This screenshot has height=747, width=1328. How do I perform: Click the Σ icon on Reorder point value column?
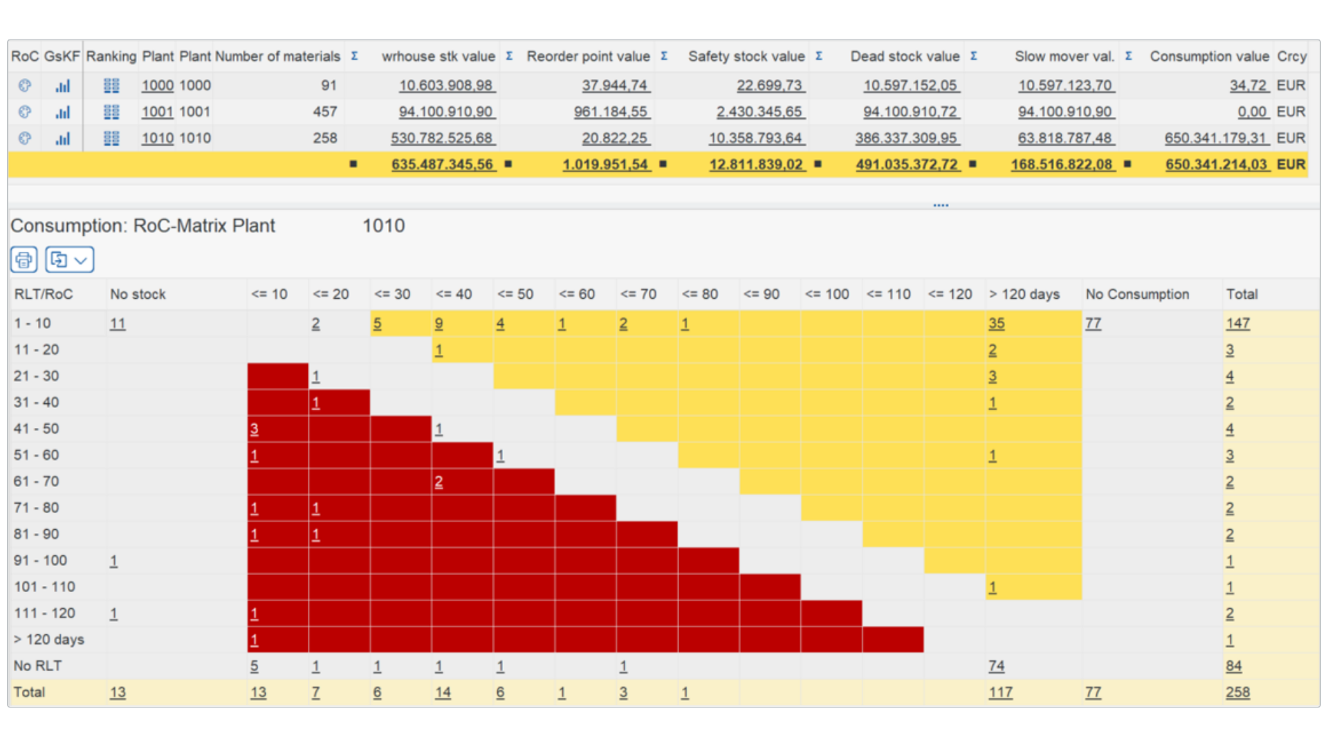[x=665, y=57]
